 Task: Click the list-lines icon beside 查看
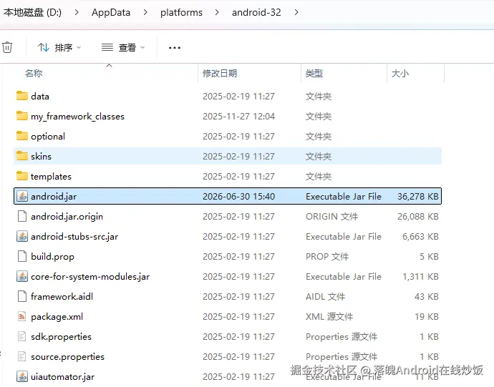pos(107,47)
